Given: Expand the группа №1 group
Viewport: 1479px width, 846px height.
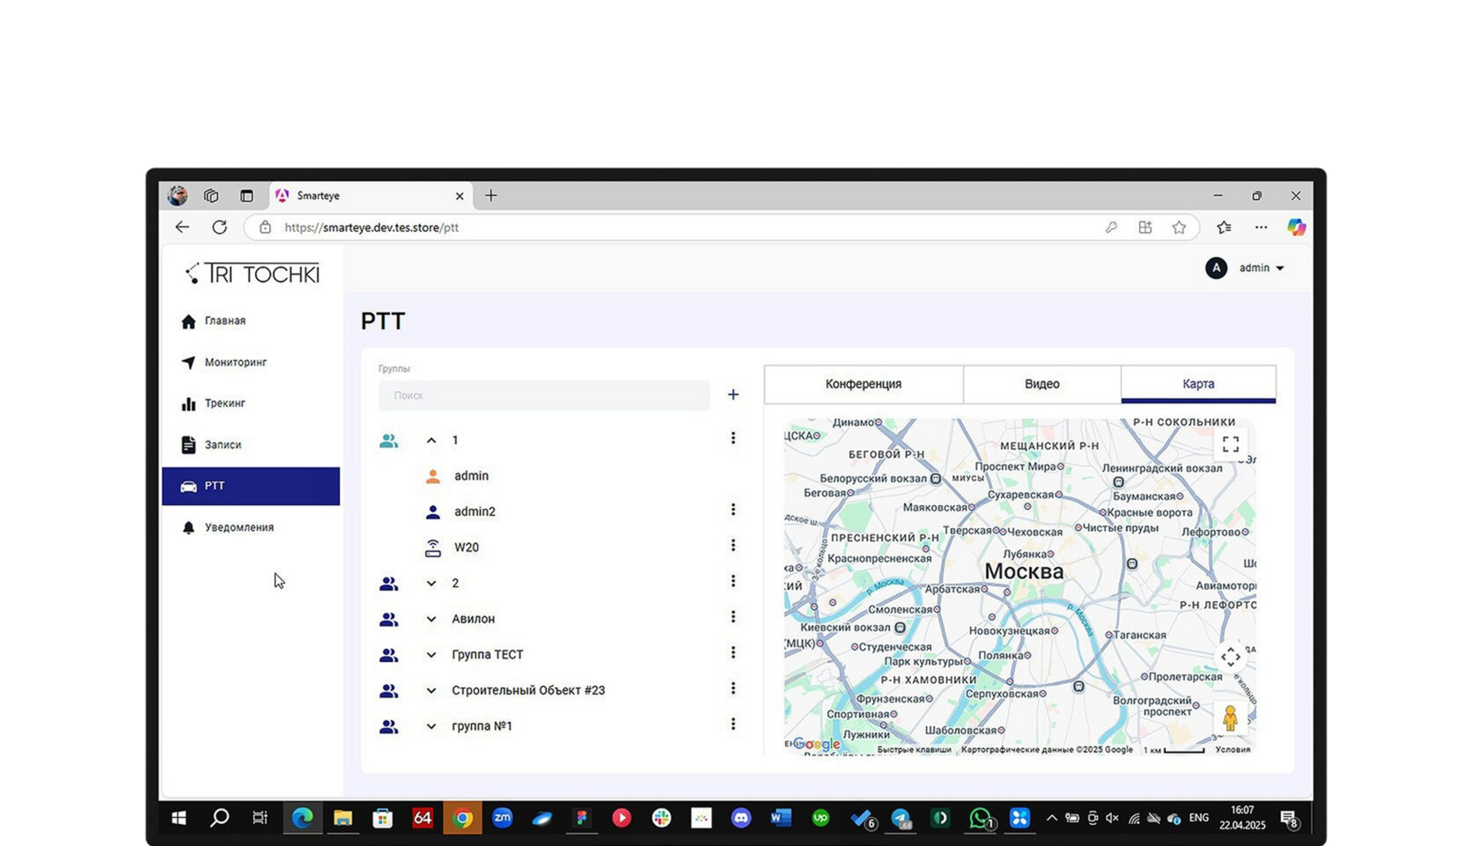Looking at the screenshot, I should coord(431,726).
